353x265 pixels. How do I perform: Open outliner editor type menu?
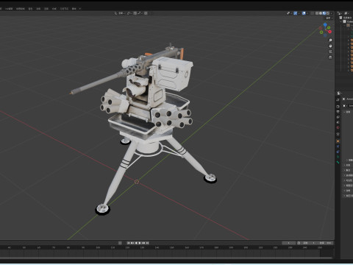(x=340, y=13)
